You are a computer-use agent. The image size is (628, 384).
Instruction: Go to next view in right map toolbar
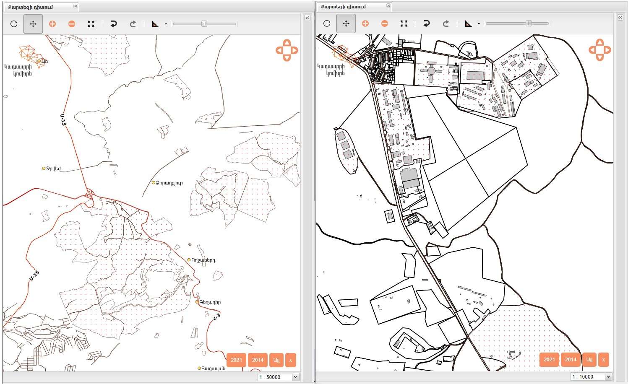click(446, 24)
